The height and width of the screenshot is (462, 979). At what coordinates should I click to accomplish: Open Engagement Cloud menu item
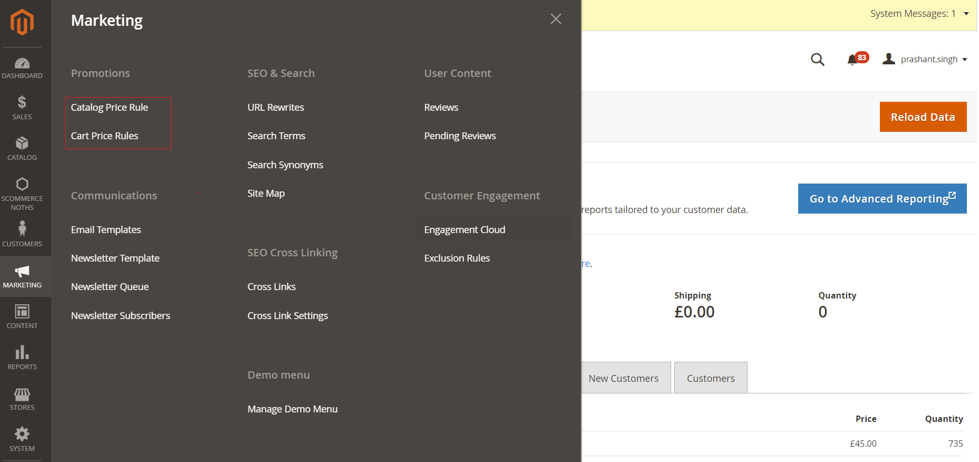click(464, 230)
